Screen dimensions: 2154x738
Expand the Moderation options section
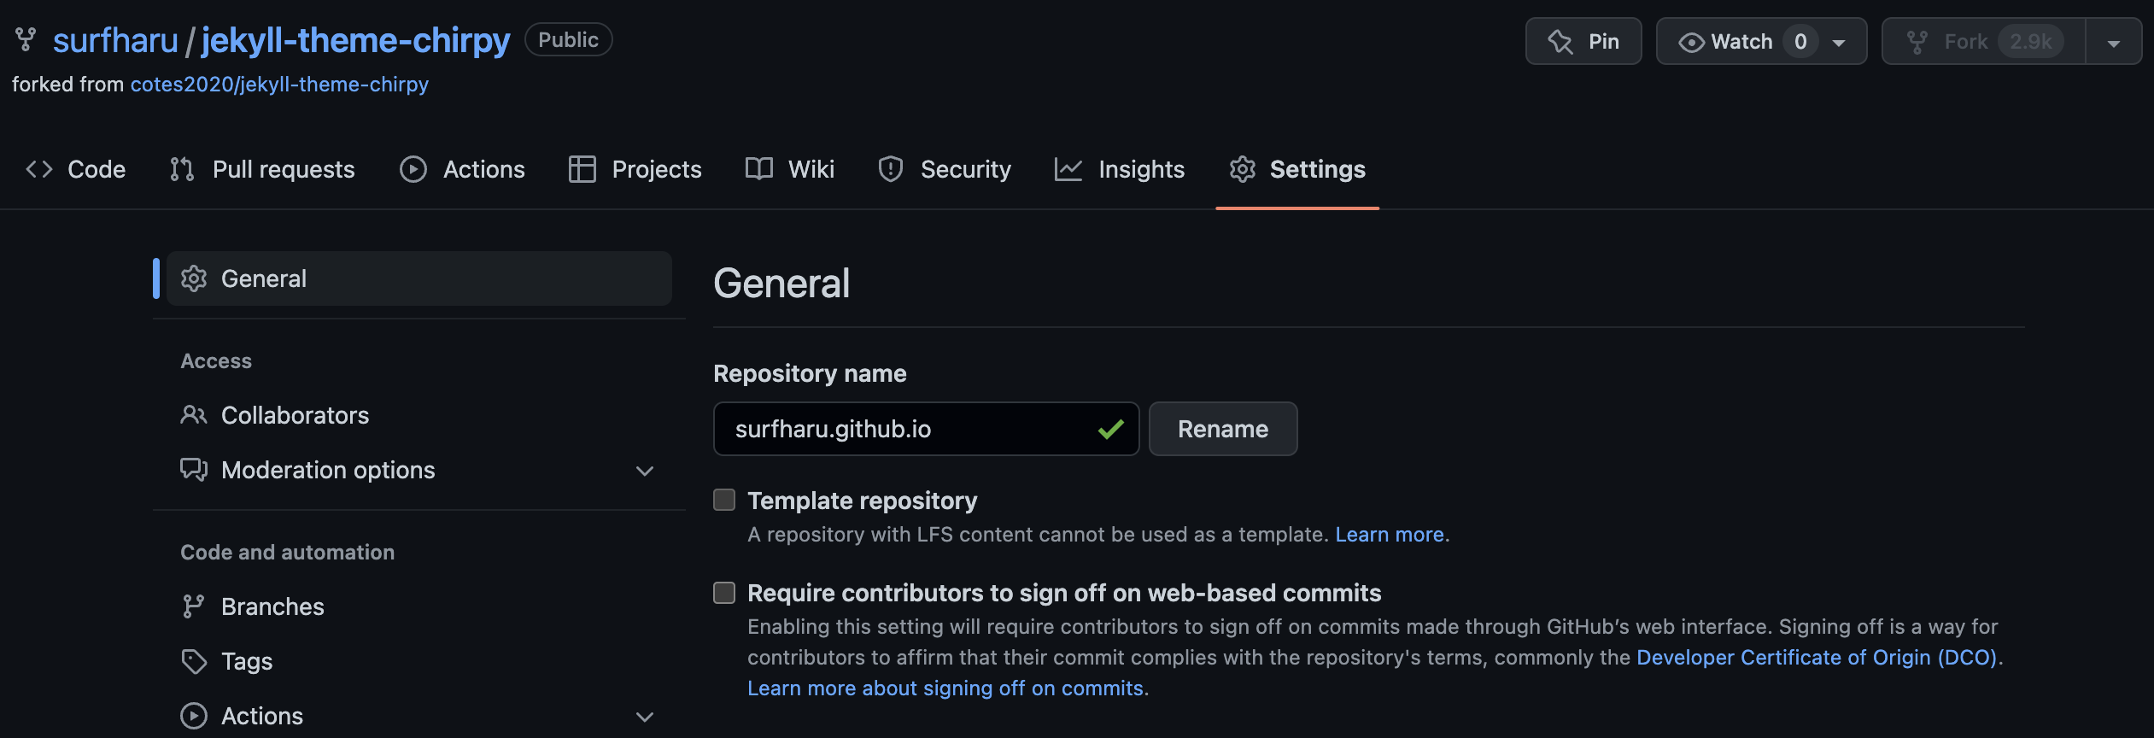point(645,471)
